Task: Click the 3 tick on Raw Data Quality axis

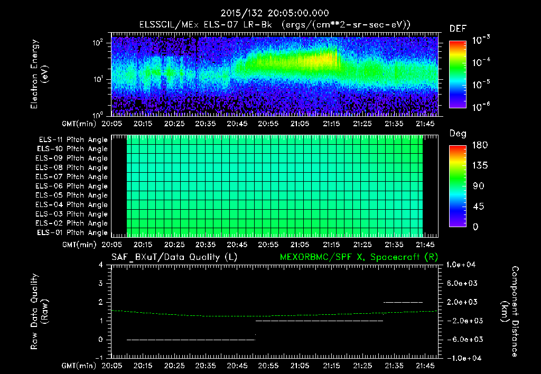Action: coord(101,284)
